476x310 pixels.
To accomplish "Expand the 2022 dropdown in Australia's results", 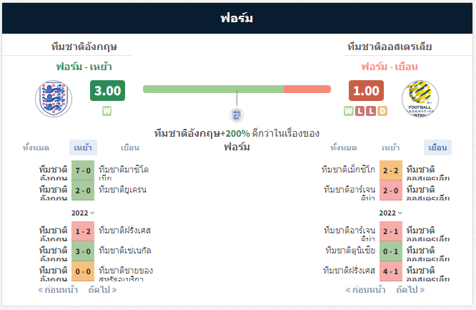I will coord(391,213).
